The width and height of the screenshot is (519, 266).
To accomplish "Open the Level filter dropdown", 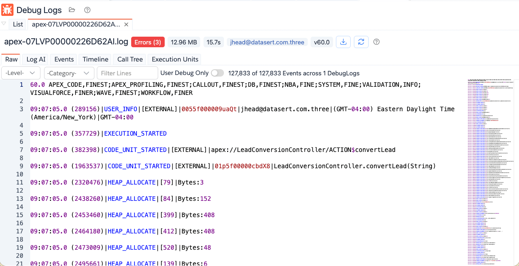I will [21, 73].
